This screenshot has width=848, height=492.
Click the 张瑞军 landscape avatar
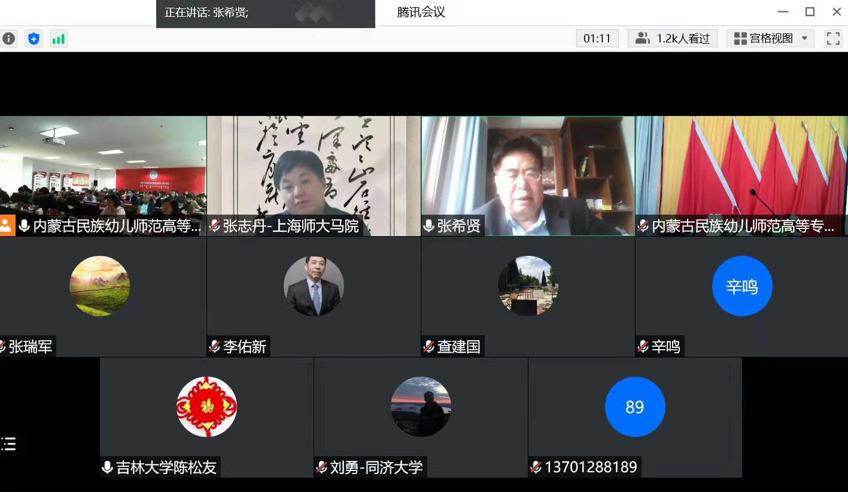(x=99, y=286)
